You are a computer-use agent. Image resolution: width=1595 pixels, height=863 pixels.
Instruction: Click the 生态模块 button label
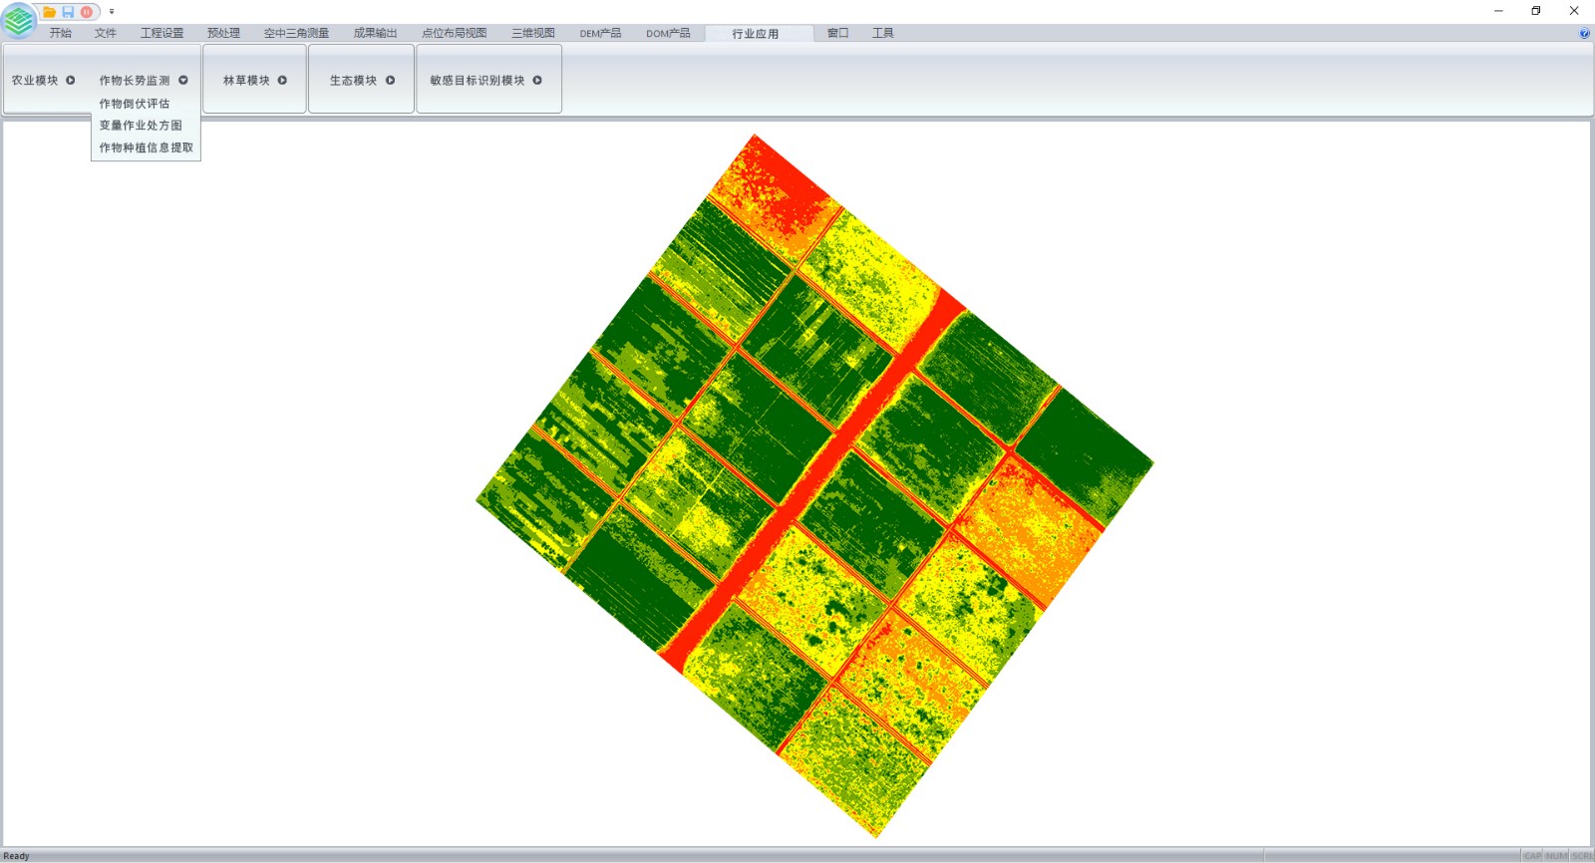(x=353, y=80)
